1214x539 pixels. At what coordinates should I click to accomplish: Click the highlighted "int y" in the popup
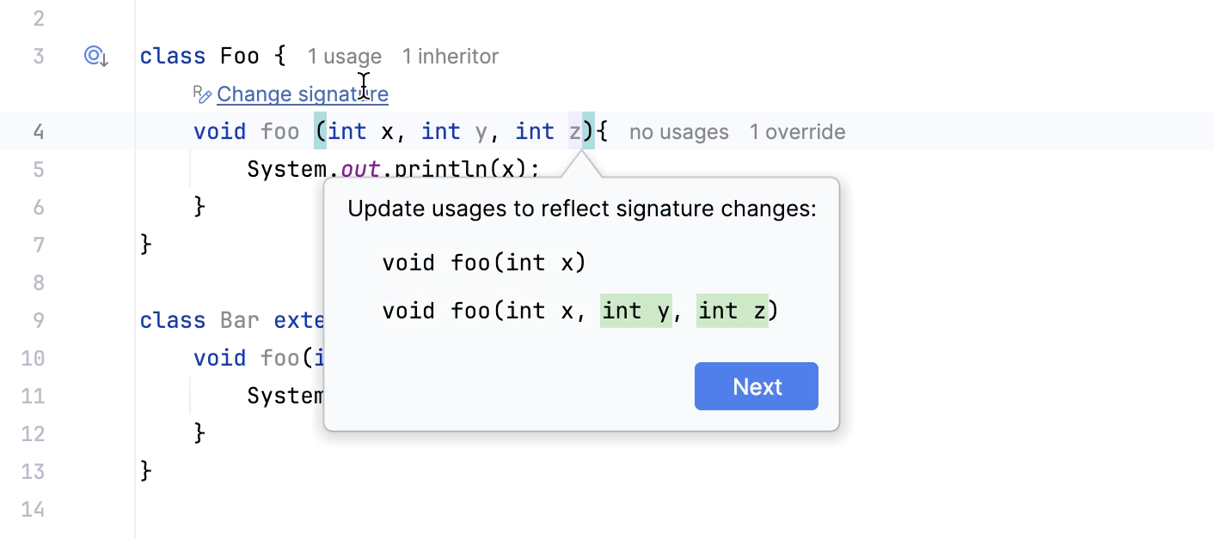636,311
